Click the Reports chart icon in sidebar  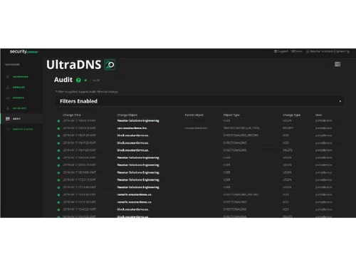point(8,98)
